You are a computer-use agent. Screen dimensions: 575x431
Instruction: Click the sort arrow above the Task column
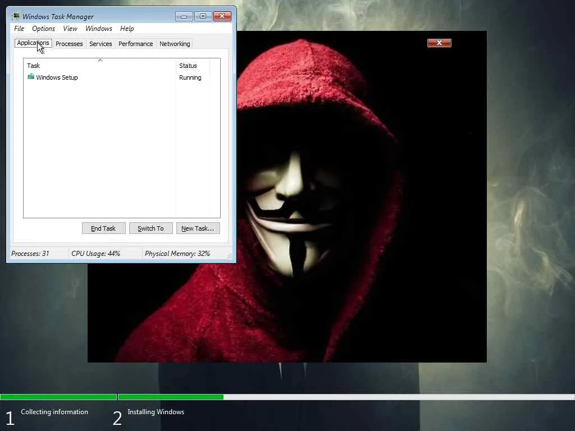click(x=100, y=59)
